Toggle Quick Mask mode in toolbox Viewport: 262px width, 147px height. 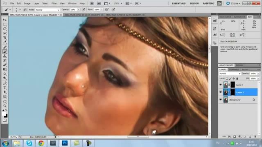(x=5, y=120)
